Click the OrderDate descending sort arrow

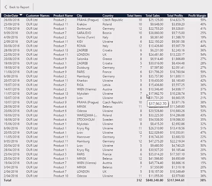click(x=21, y=15)
